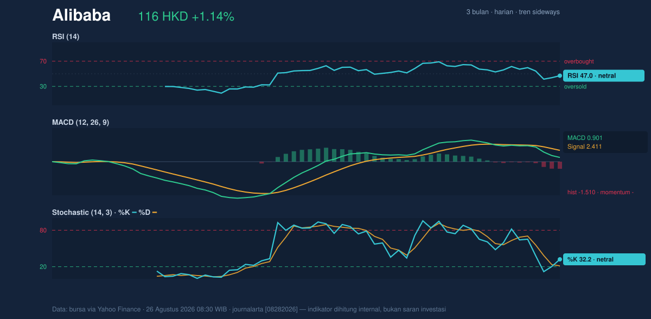Click the Stochastic %K endpoint dot
Screen dimensions: 651x319
(x=560, y=259)
